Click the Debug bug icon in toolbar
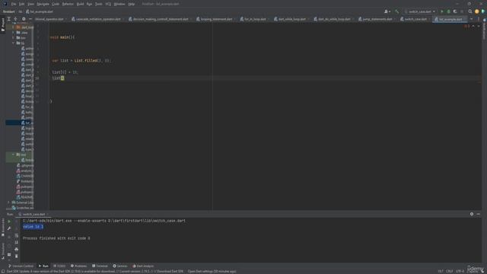 click(448, 11)
